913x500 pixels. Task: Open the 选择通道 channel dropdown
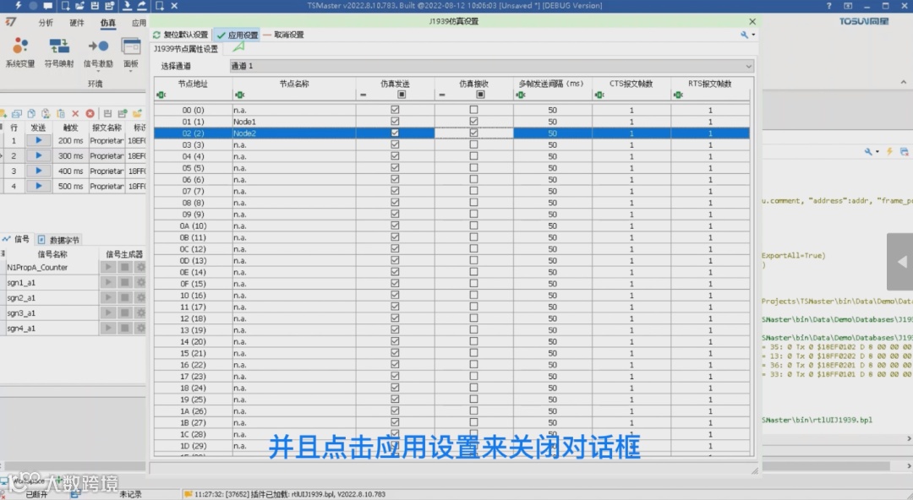pyautogui.click(x=491, y=66)
